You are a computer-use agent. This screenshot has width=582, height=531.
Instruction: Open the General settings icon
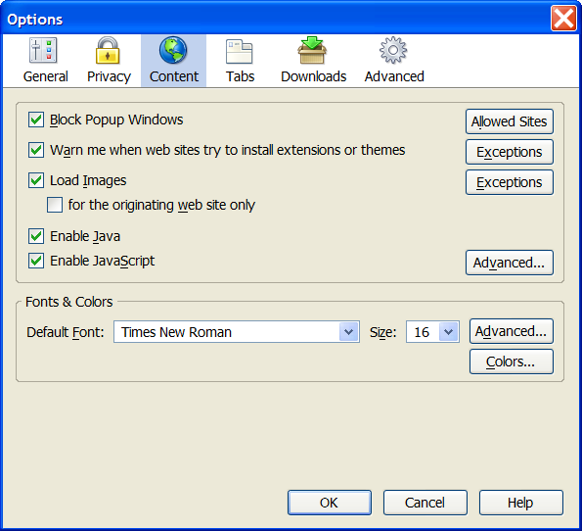(43, 50)
